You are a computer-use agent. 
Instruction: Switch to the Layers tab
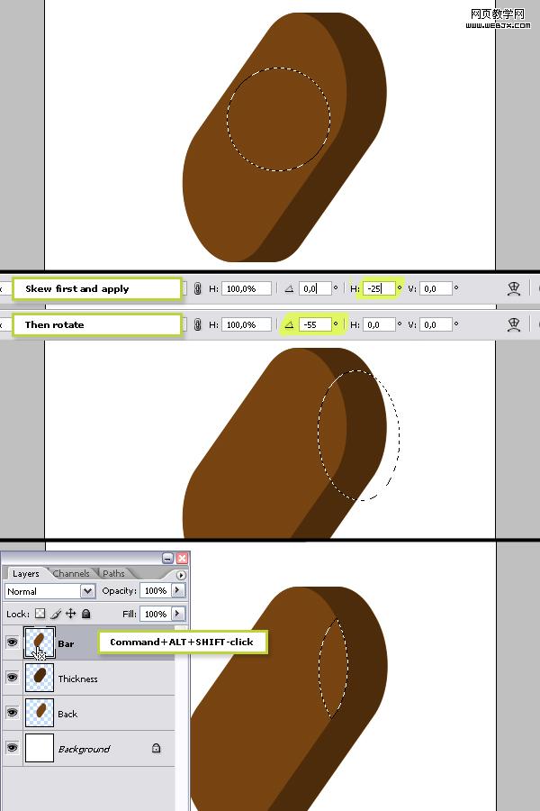tap(26, 574)
